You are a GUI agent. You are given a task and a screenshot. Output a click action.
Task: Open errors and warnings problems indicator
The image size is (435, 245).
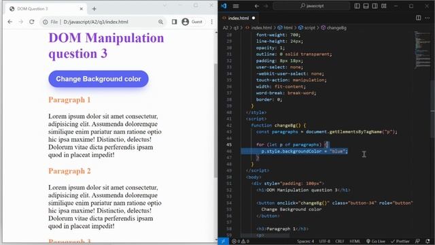click(x=241, y=241)
